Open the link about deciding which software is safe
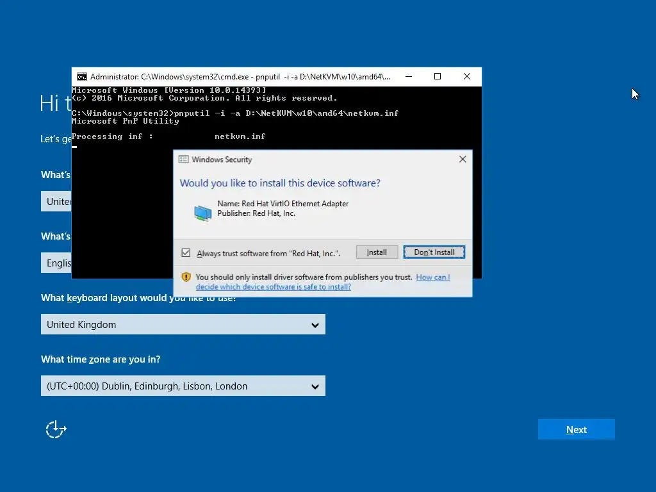This screenshot has height=492, width=656. (x=323, y=282)
